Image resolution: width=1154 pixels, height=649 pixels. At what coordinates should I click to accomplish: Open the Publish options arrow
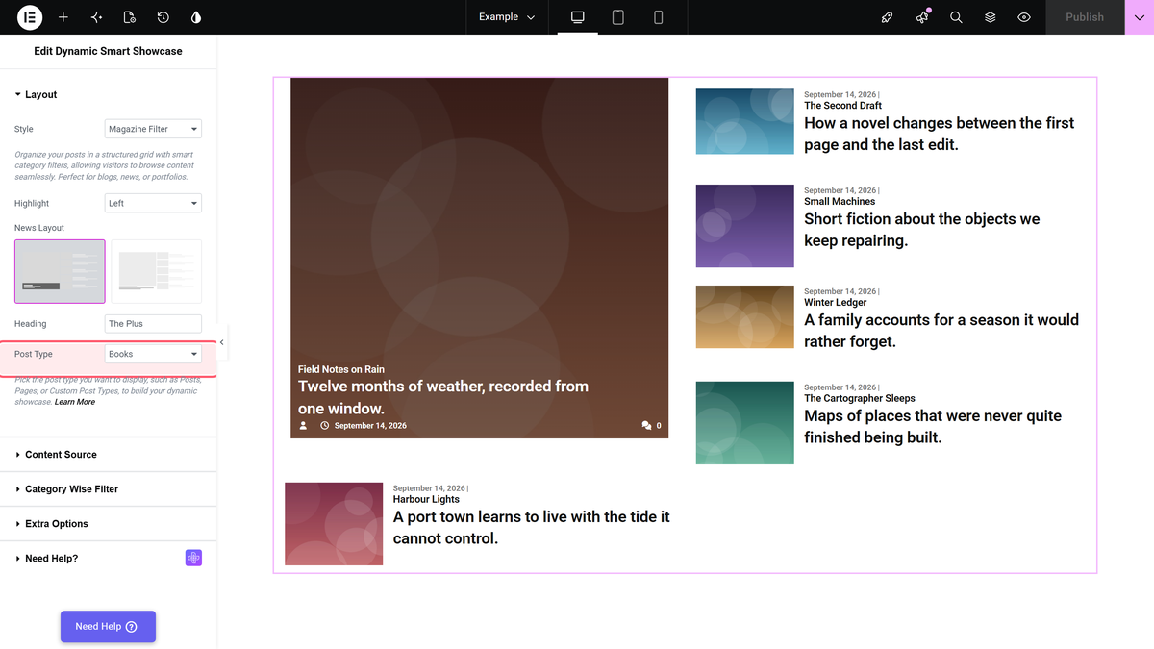tap(1140, 17)
